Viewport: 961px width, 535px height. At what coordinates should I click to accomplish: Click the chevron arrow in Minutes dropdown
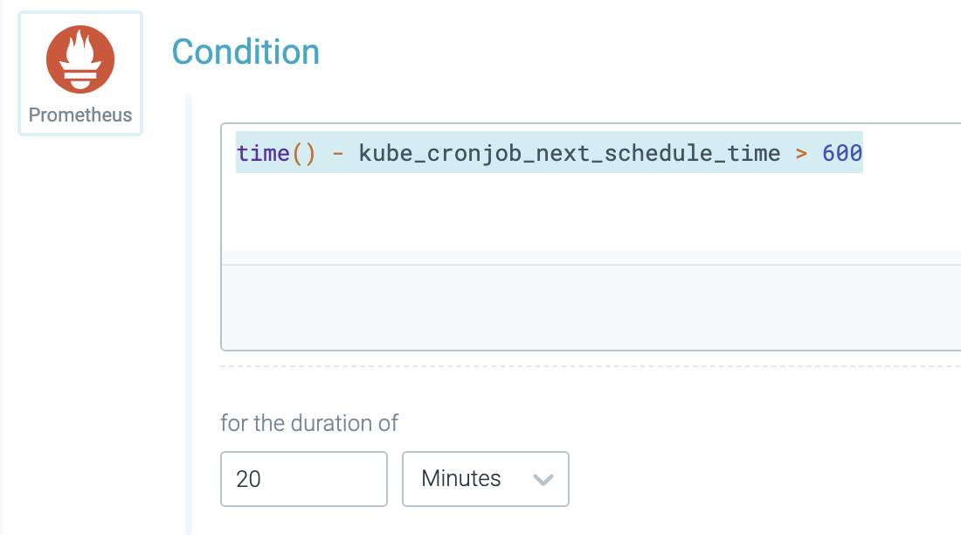tap(543, 479)
